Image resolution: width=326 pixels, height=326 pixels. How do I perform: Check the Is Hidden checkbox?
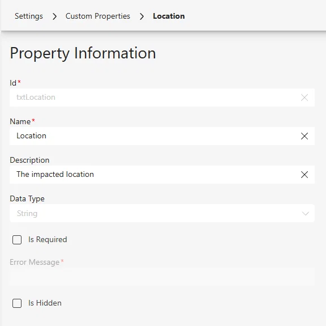tap(17, 303)
